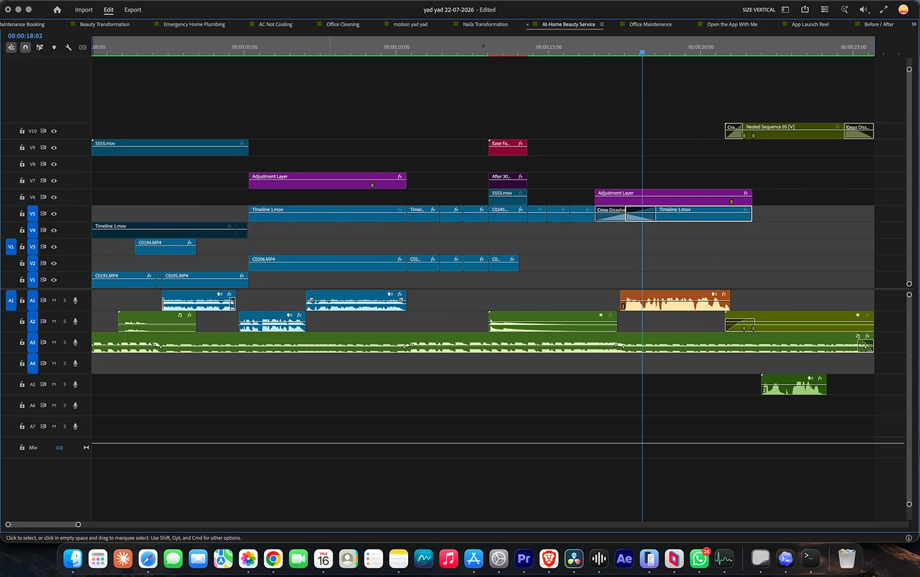Click the A1 source patch button
The image size is (920, 577).
pyautogui.click(x=11, y=301)
